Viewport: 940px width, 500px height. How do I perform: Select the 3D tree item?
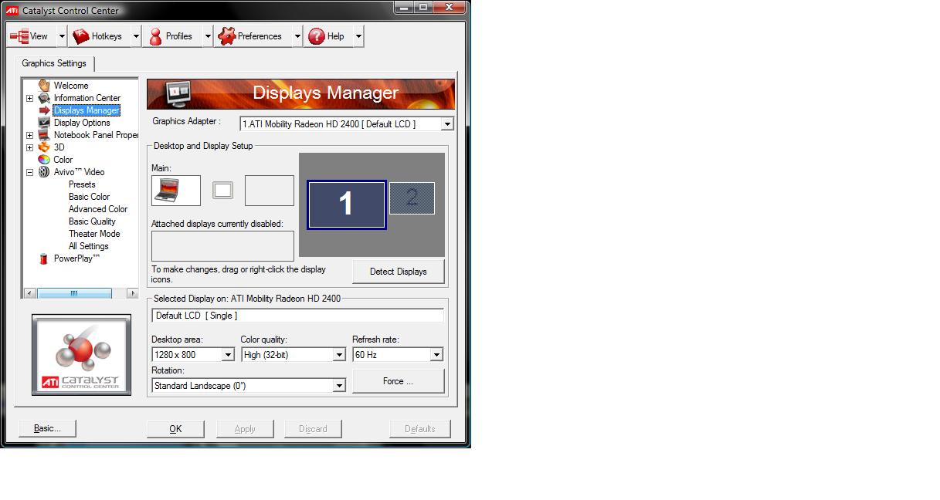point(59,147)
